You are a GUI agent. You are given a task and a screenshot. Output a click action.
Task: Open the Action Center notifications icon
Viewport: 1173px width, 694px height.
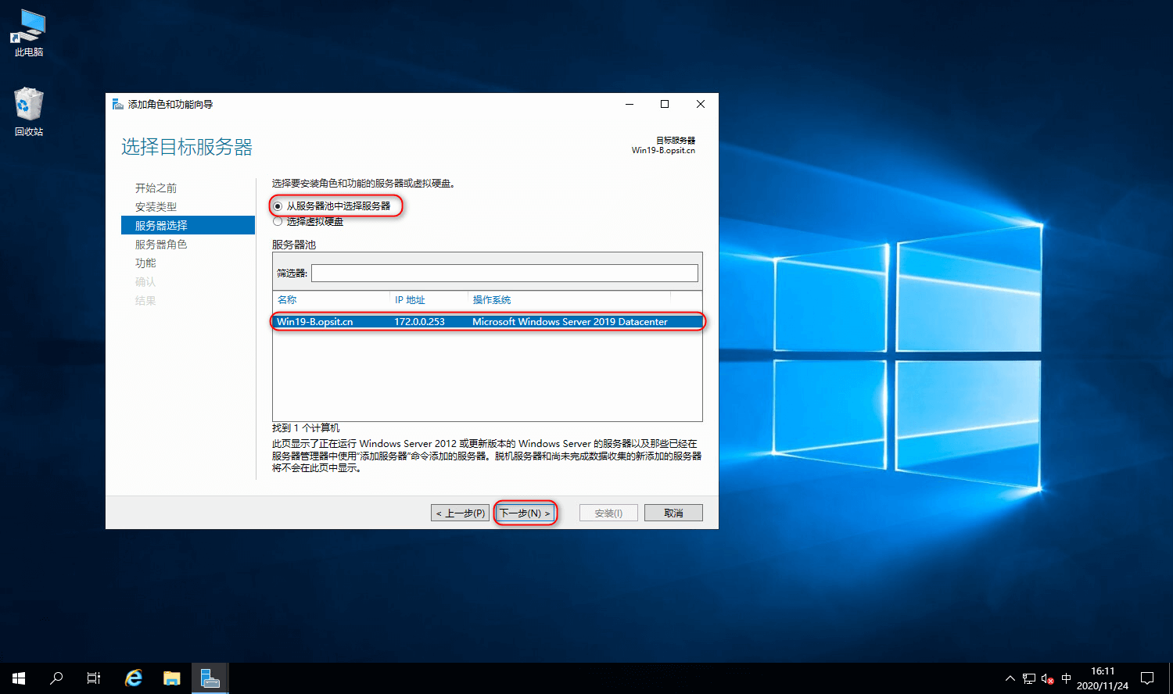pyautogui.click(x=1147, y=678)
